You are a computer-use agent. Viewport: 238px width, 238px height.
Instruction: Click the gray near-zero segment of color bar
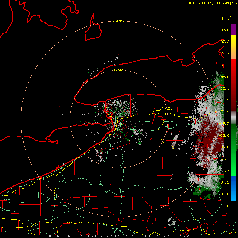coord(234,118)
